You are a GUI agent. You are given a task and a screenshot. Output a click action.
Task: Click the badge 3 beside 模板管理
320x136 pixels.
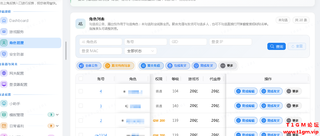pos(51,115)
